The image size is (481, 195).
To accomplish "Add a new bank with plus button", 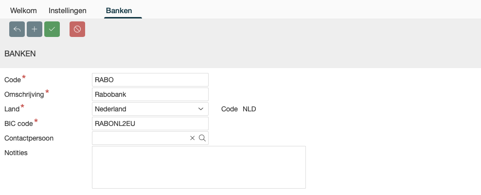I will tap(35, 29).
